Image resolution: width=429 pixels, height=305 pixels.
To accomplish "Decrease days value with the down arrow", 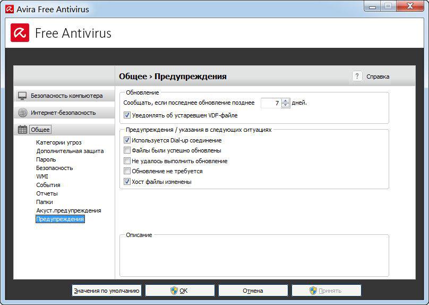I will 285,105.
